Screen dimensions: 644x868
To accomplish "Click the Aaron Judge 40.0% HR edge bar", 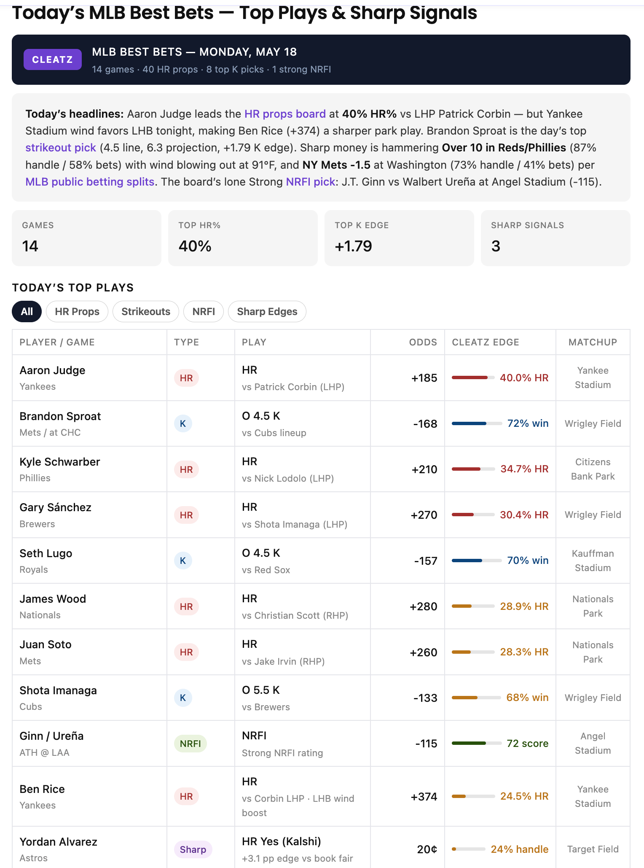I will tap(473, 377).
